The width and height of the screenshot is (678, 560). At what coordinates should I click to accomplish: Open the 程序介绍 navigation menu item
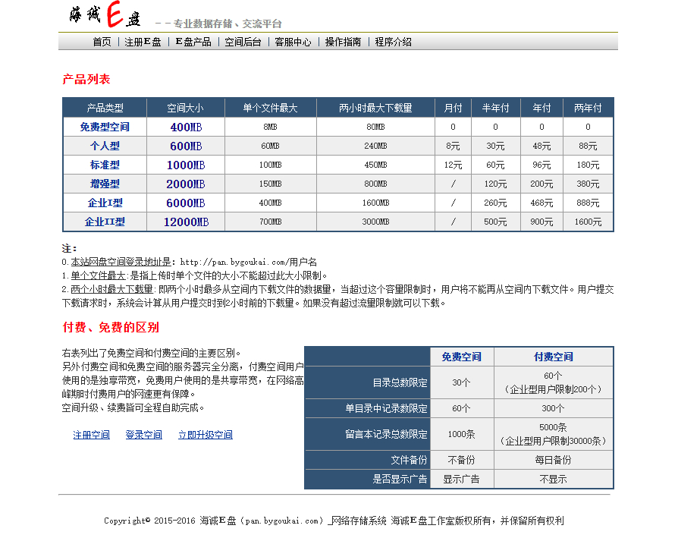pos(392,42)
